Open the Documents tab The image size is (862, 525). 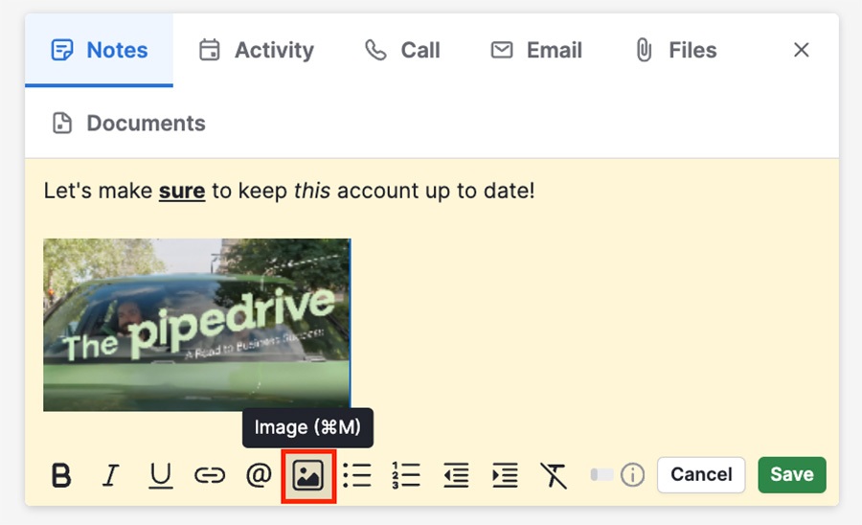tap(128, 124)
